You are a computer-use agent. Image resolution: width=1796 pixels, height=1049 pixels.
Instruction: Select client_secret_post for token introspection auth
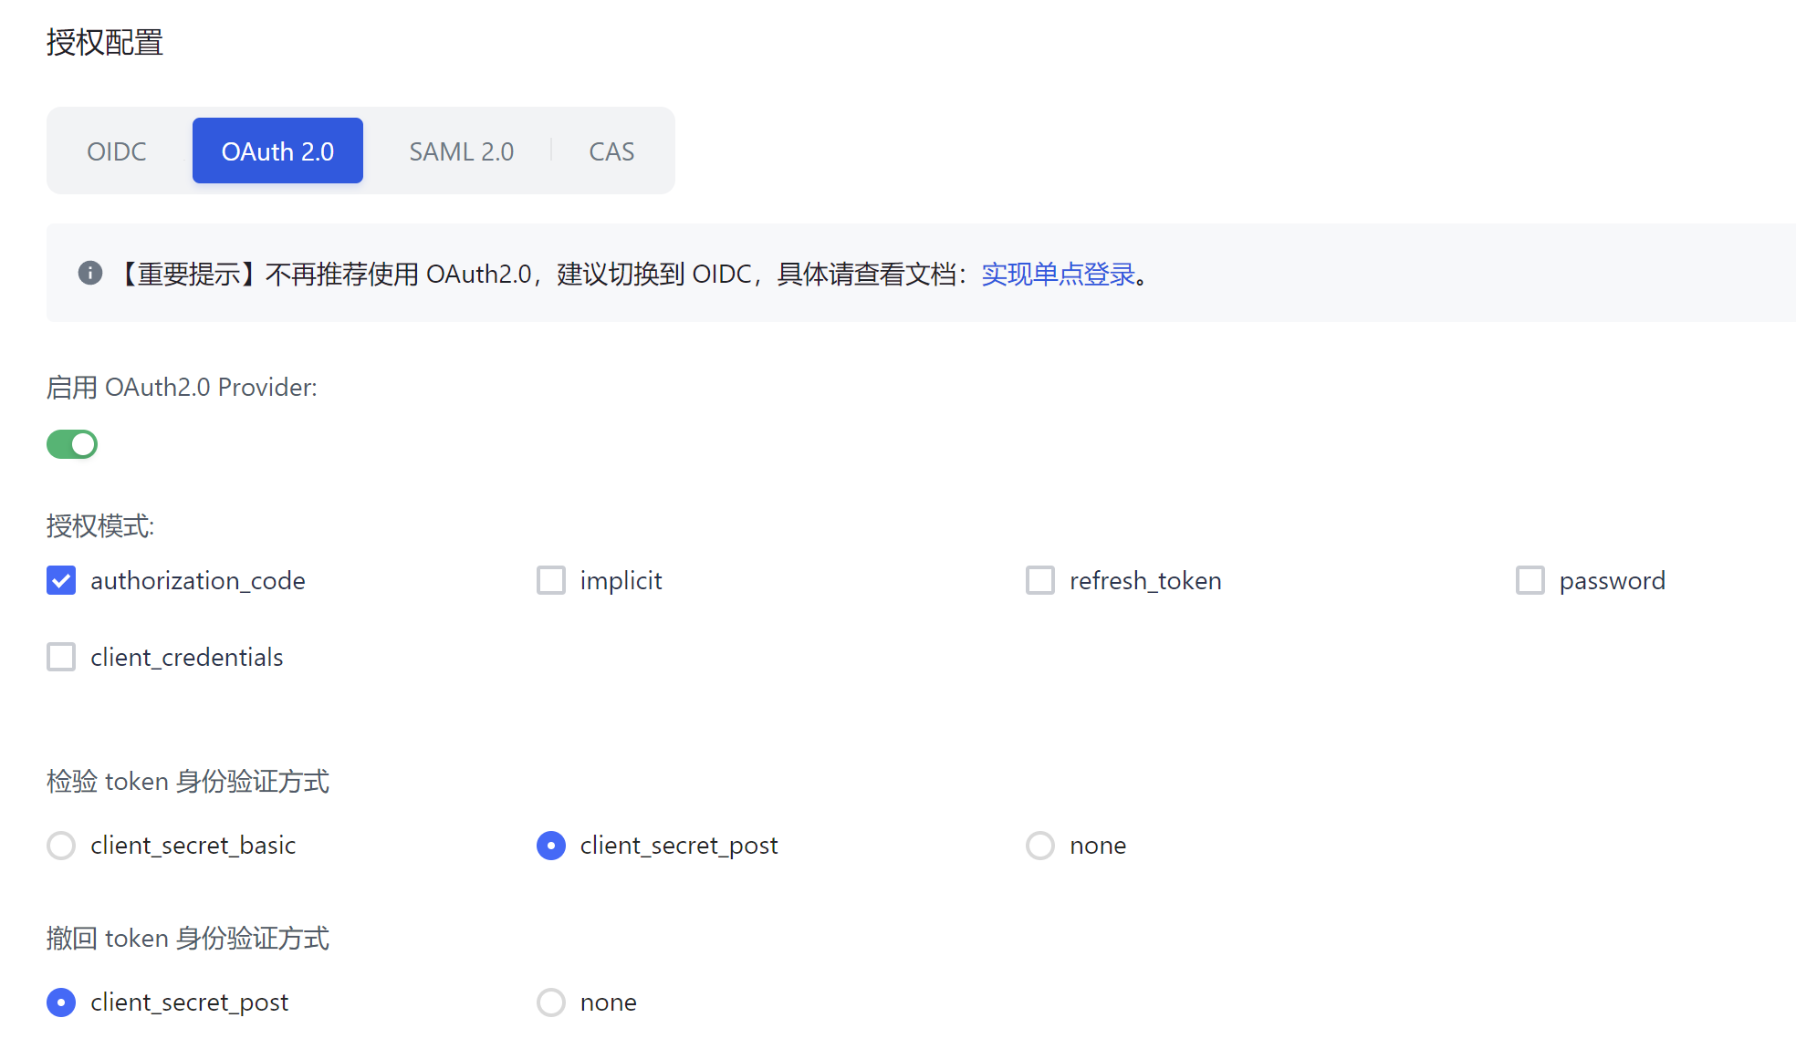[551, 846]
